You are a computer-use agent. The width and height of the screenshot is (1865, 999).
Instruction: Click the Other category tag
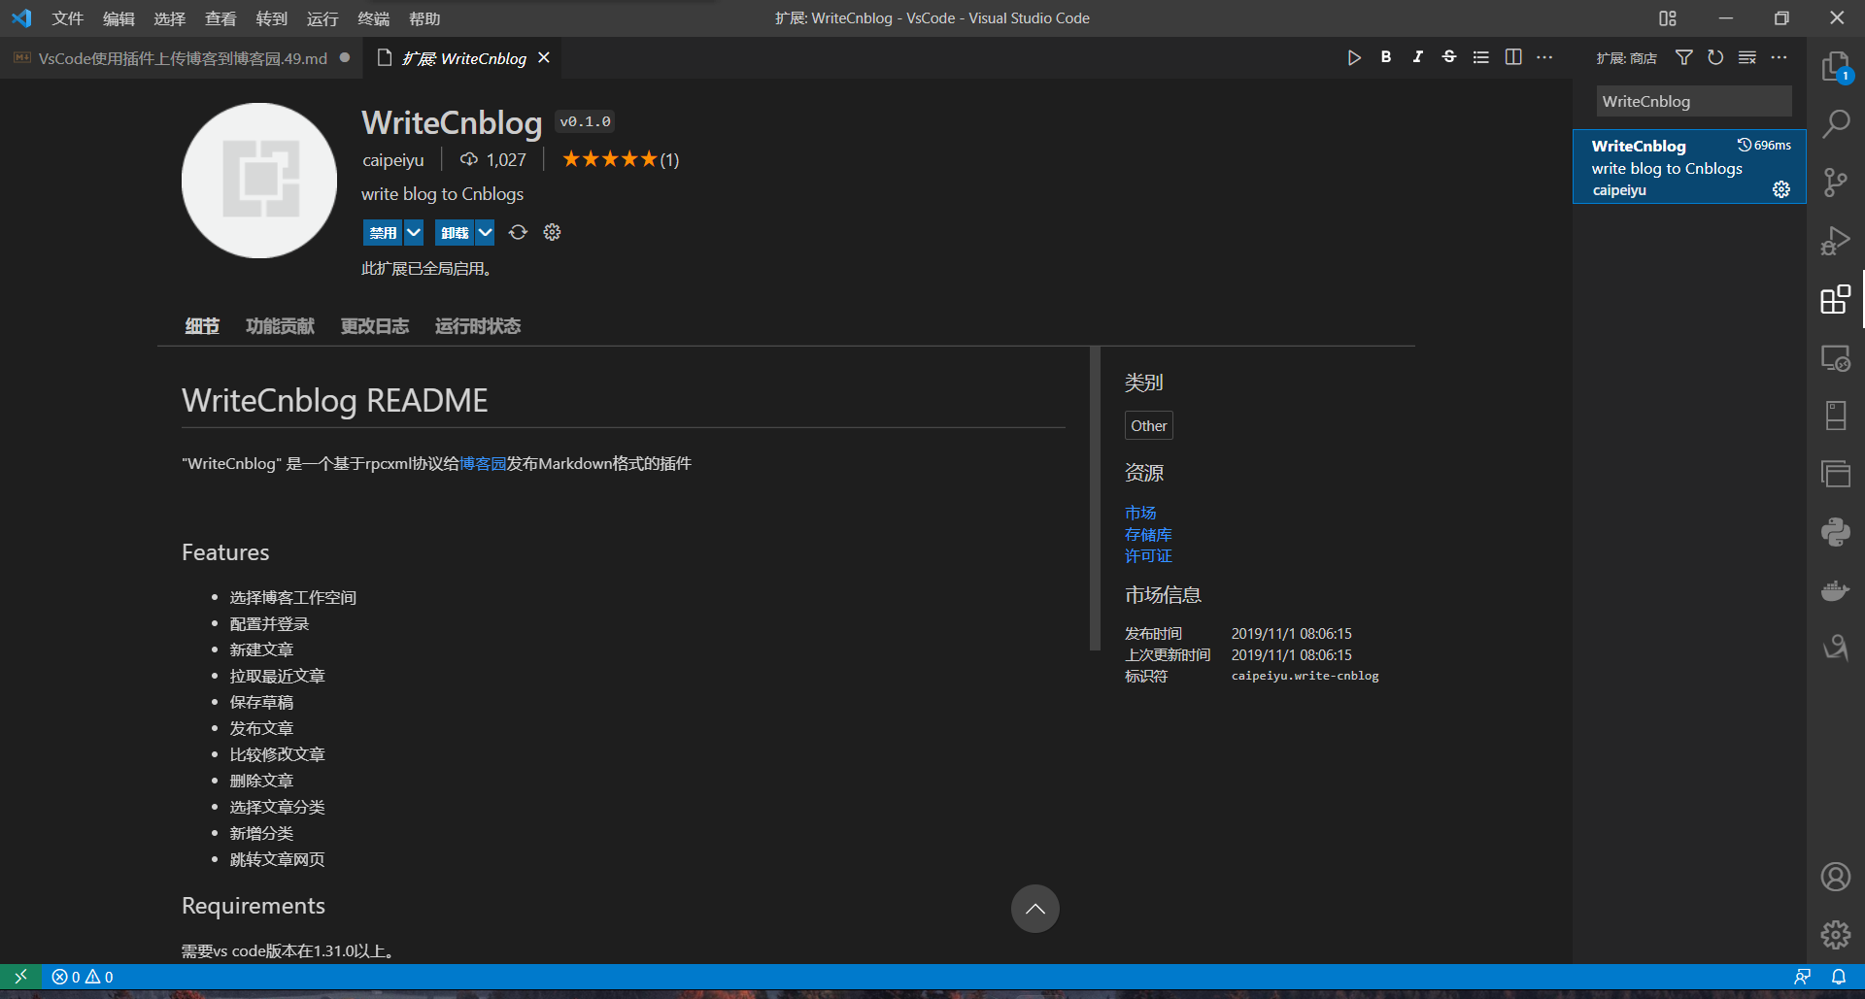pyautogui.click(x=1149, y=425)
